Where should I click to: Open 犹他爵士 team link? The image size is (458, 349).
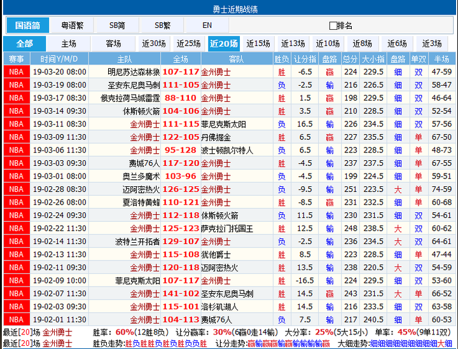click(x=216, y=255)
